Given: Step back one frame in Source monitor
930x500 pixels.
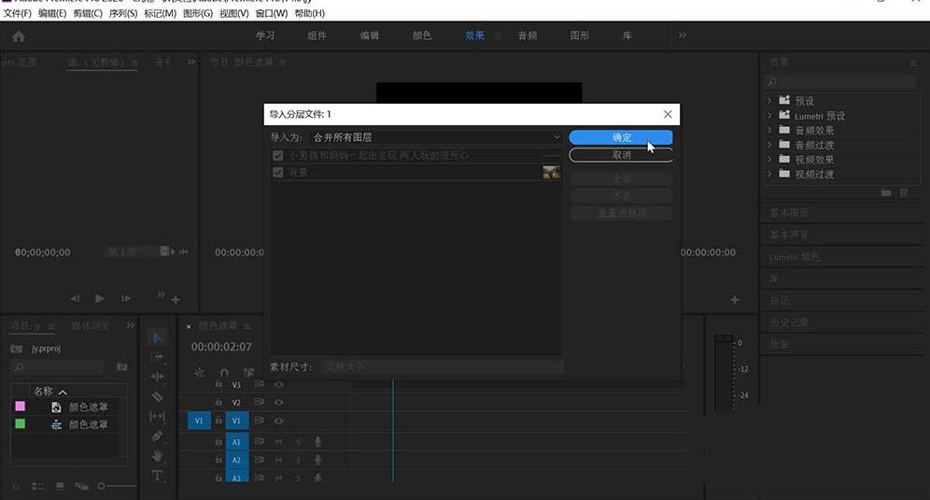Looking at the screenshot, I should click(x=75, y=299).
